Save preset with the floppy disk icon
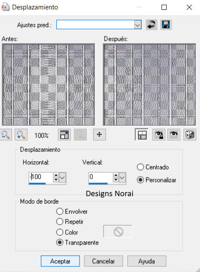The width and height of the screenshot is (200, 272). 166,25
